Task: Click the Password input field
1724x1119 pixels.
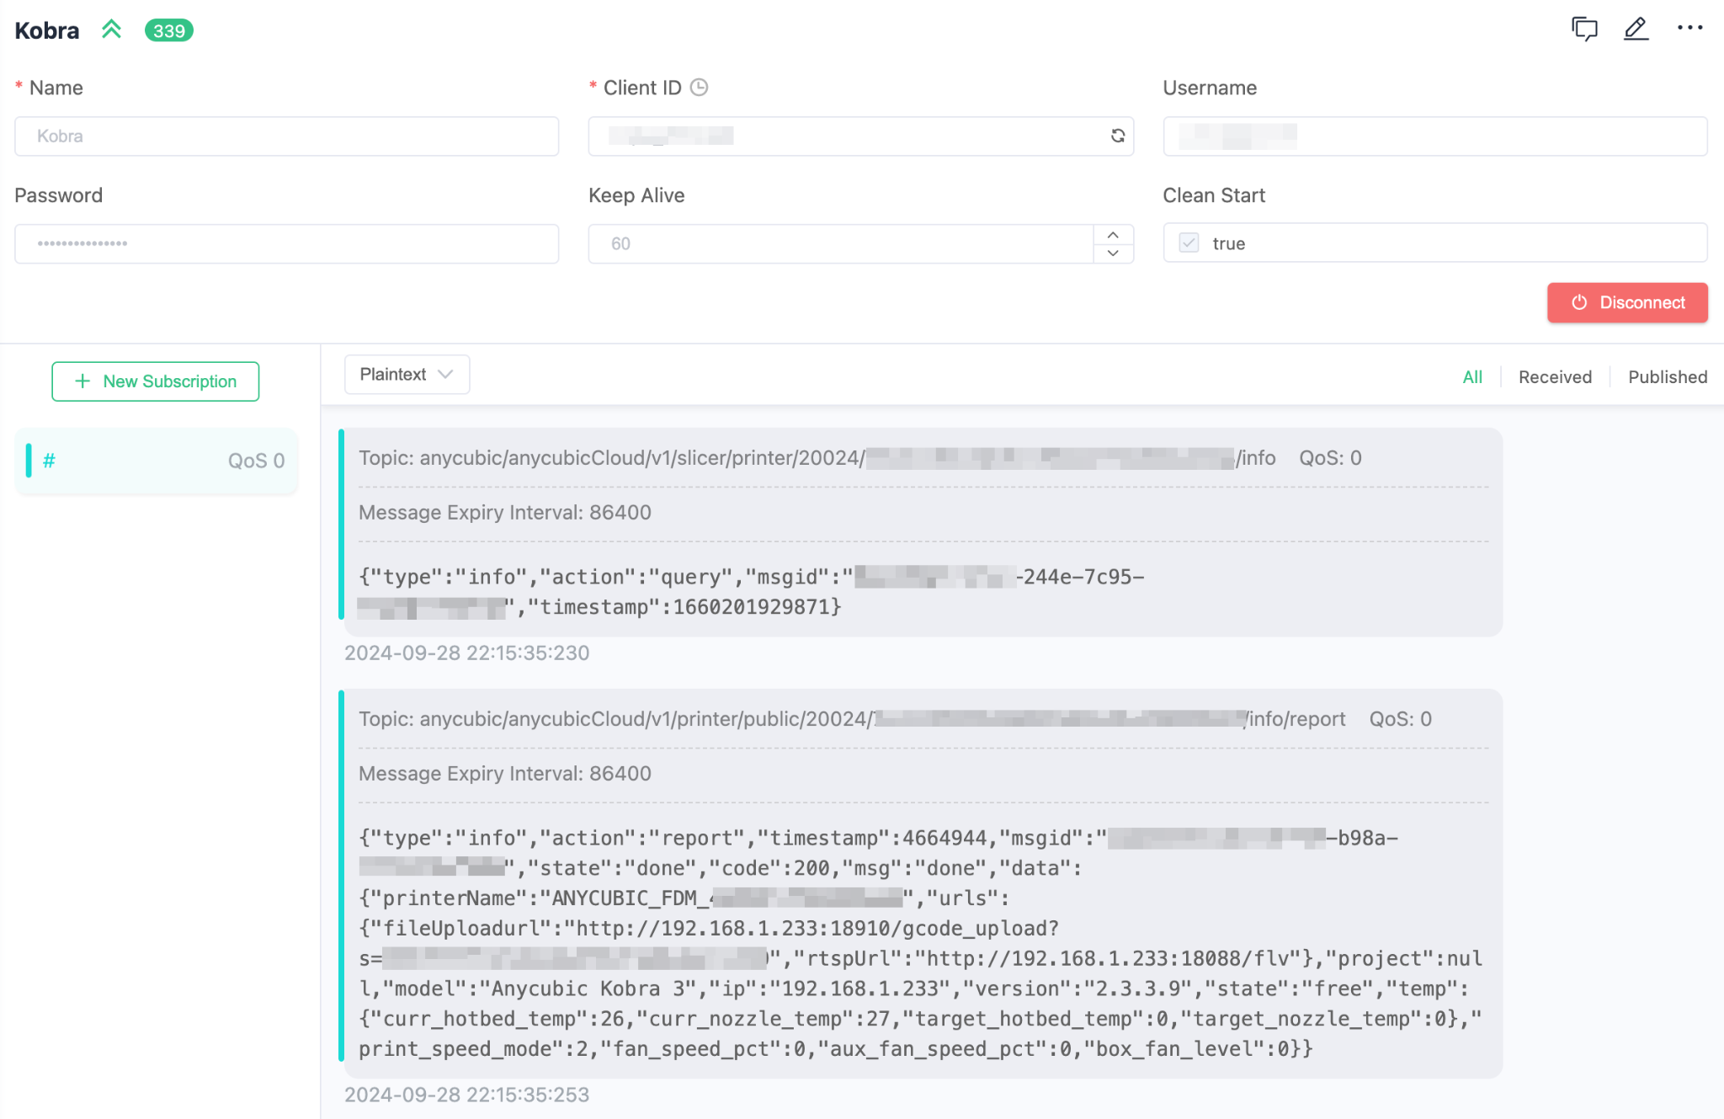Action: pyautogui.click(x=286, y=243)
